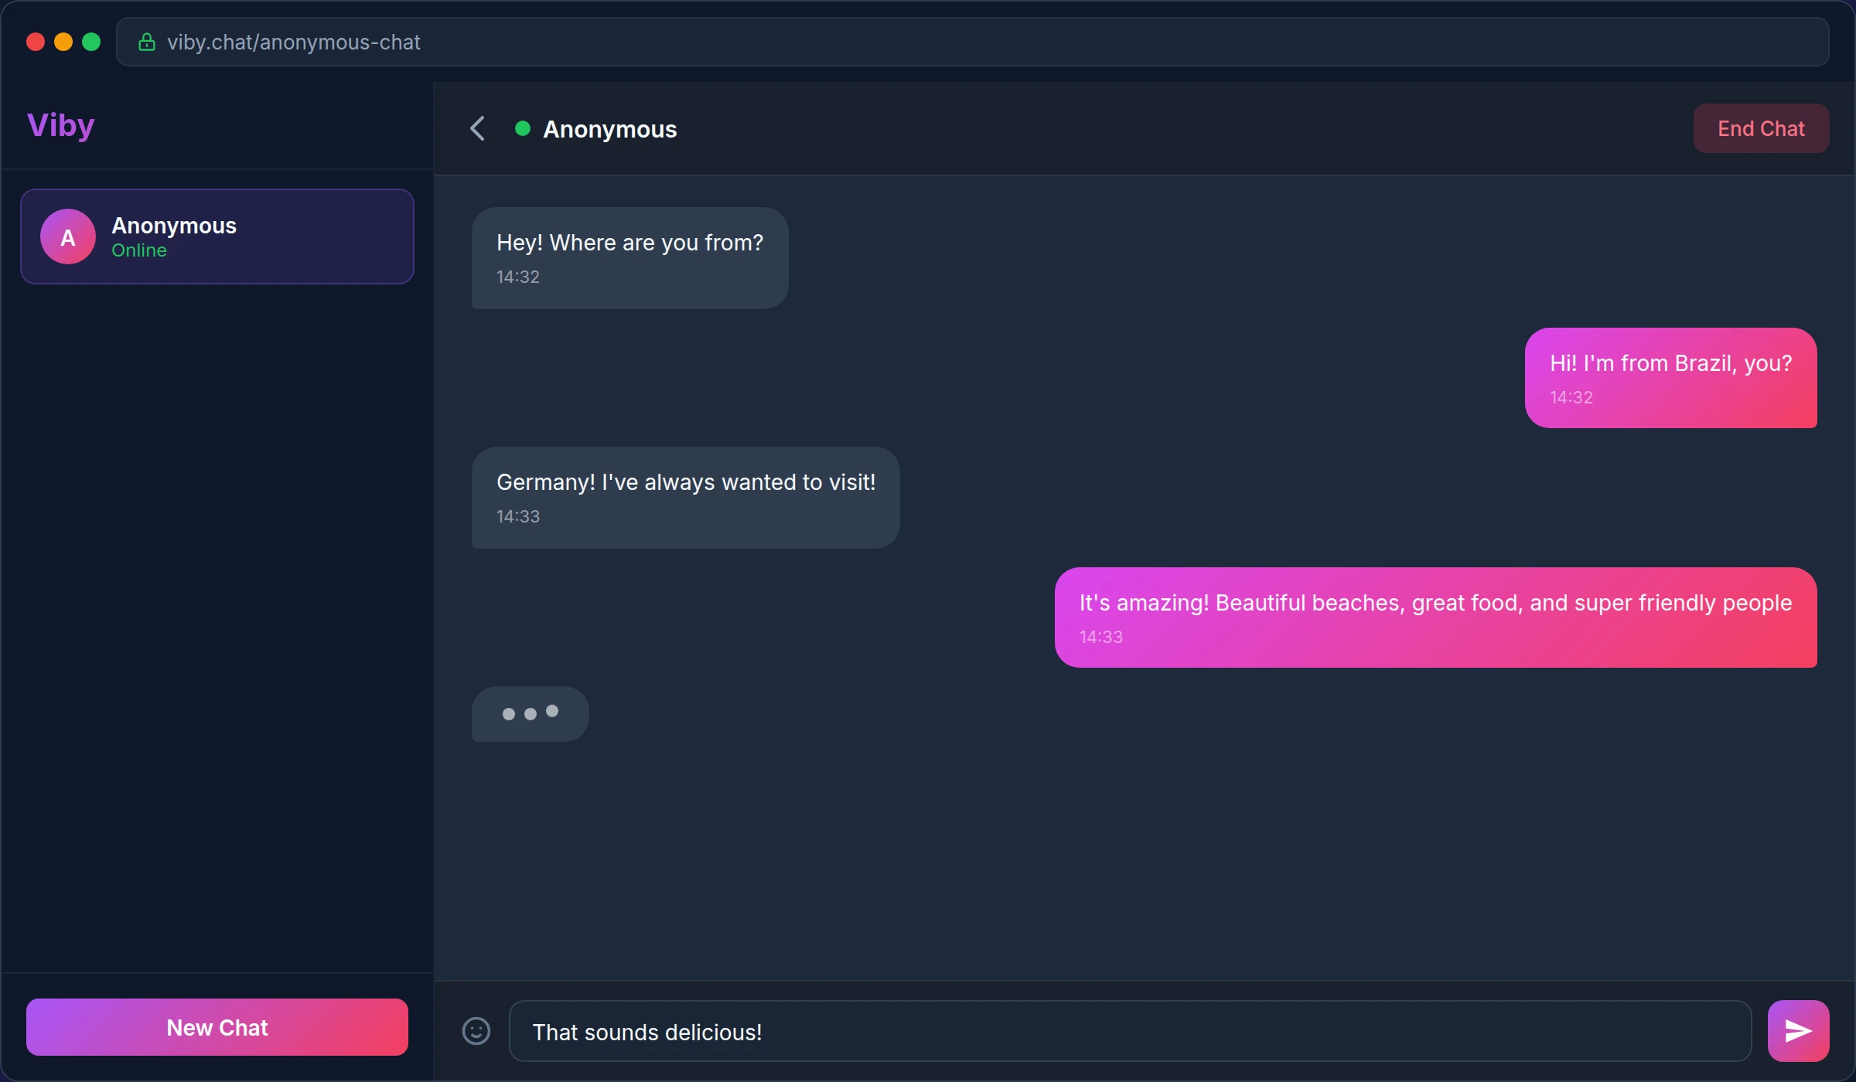Collapse the conversation using the back chevron
This screenshot has width=1856, height=1082.
tap(477, 128)
